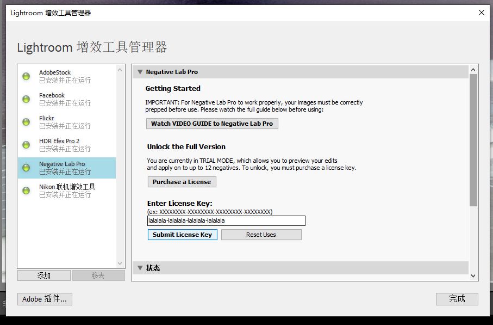Click the details panel scroll up arrow
Screen dimensions: 493x325
(473, 70)
